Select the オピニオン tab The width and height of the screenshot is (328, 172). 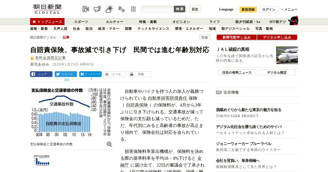(x=181, y=22)
